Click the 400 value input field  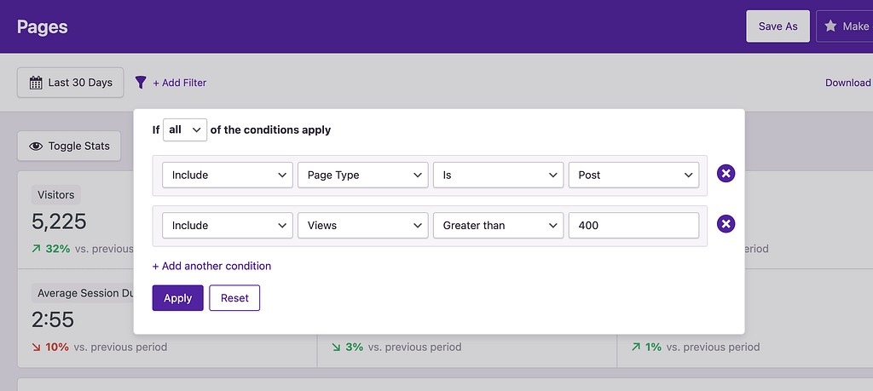pyautogui.click(x=633, y=225)
